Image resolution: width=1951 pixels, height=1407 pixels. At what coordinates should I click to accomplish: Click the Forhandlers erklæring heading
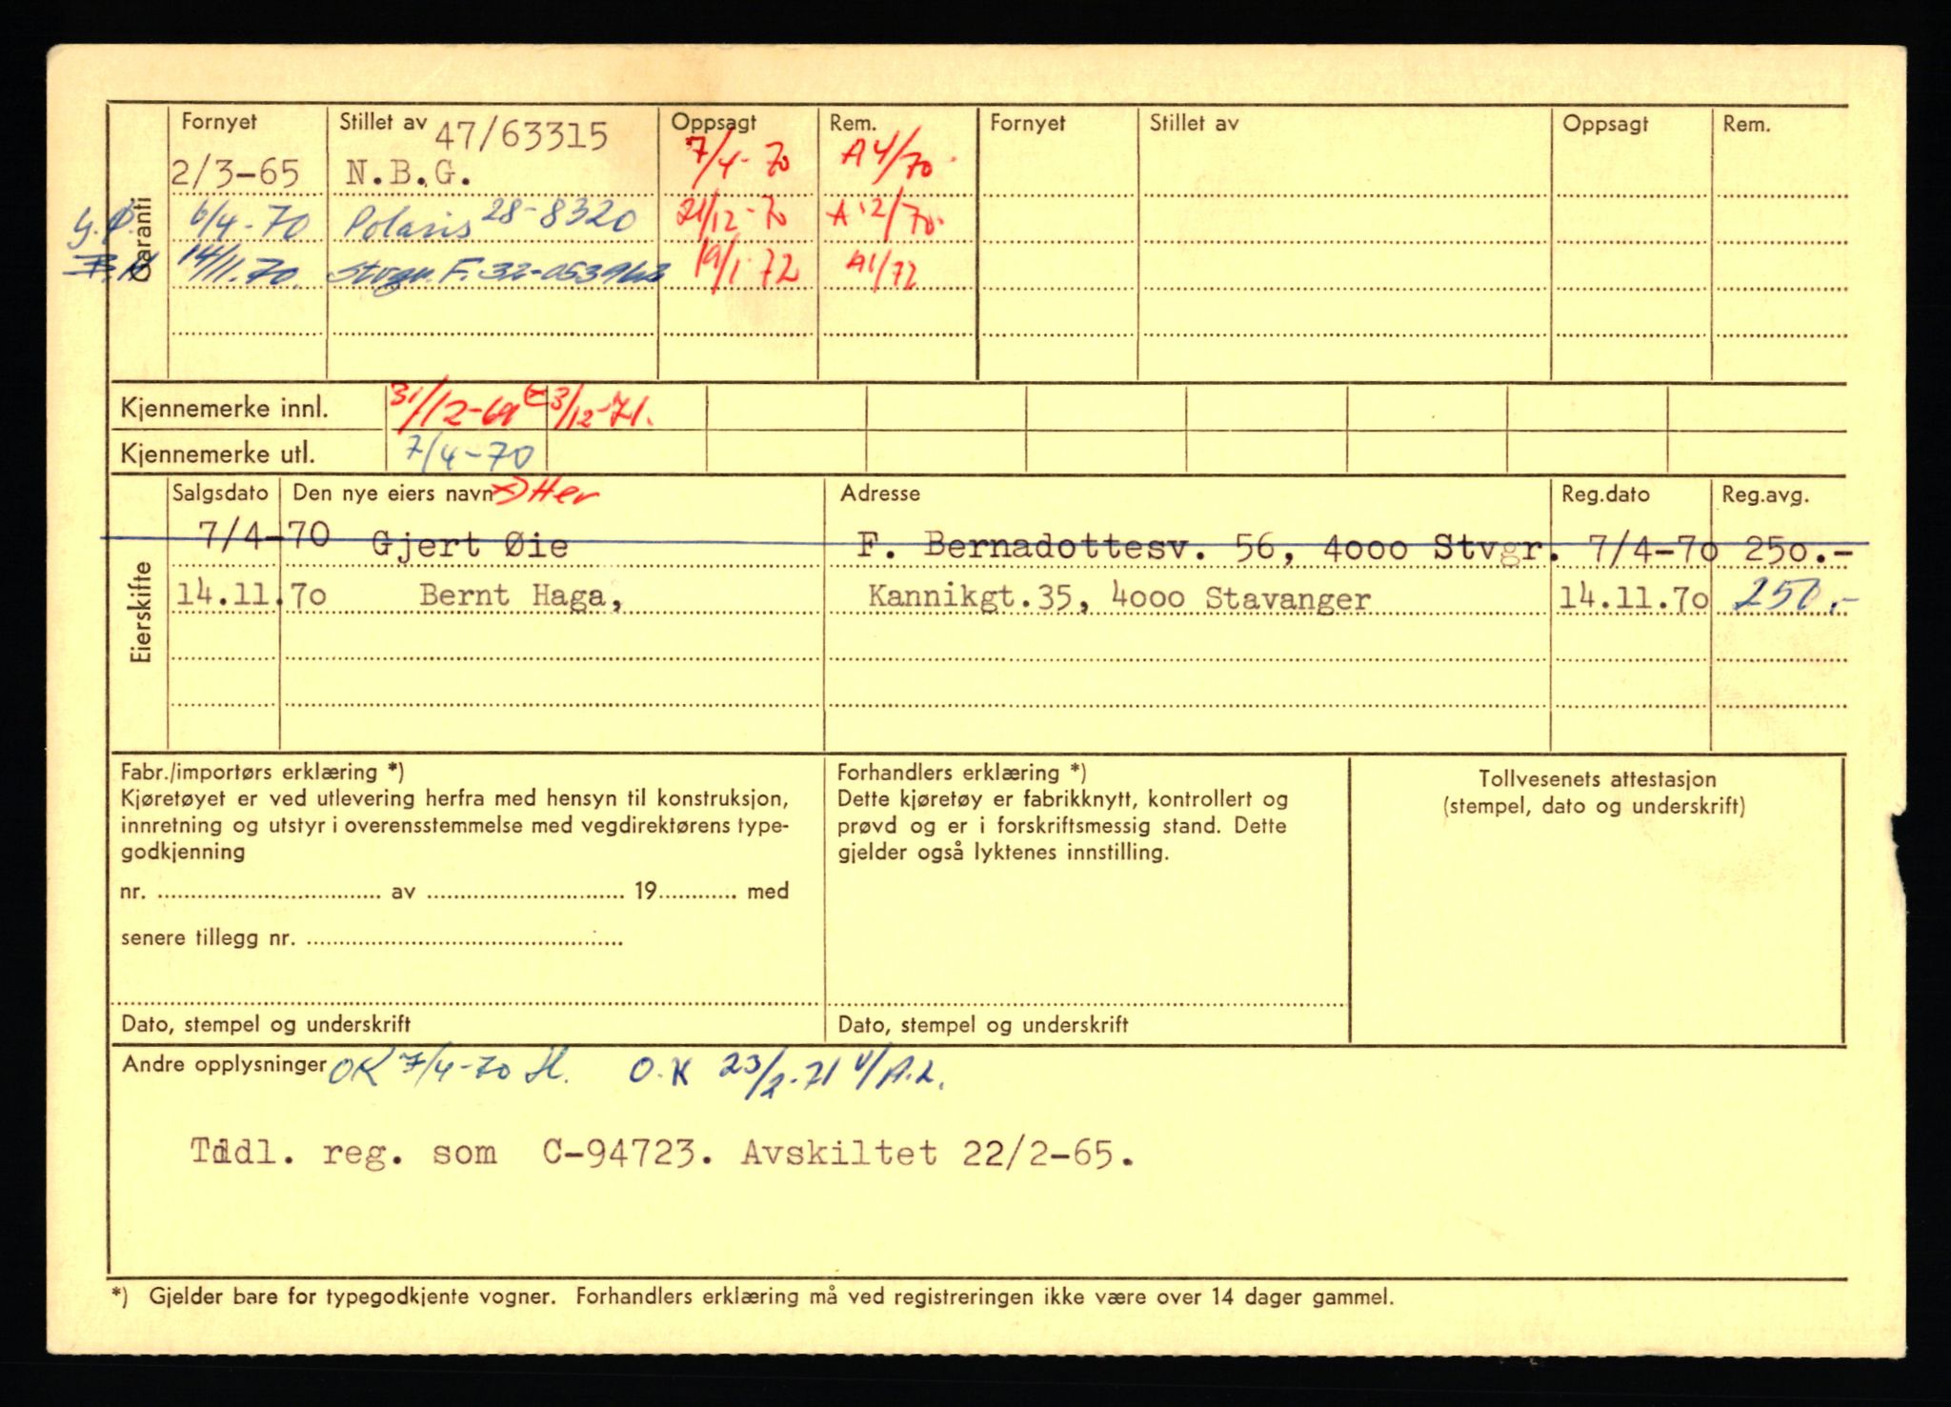point(961,773)
